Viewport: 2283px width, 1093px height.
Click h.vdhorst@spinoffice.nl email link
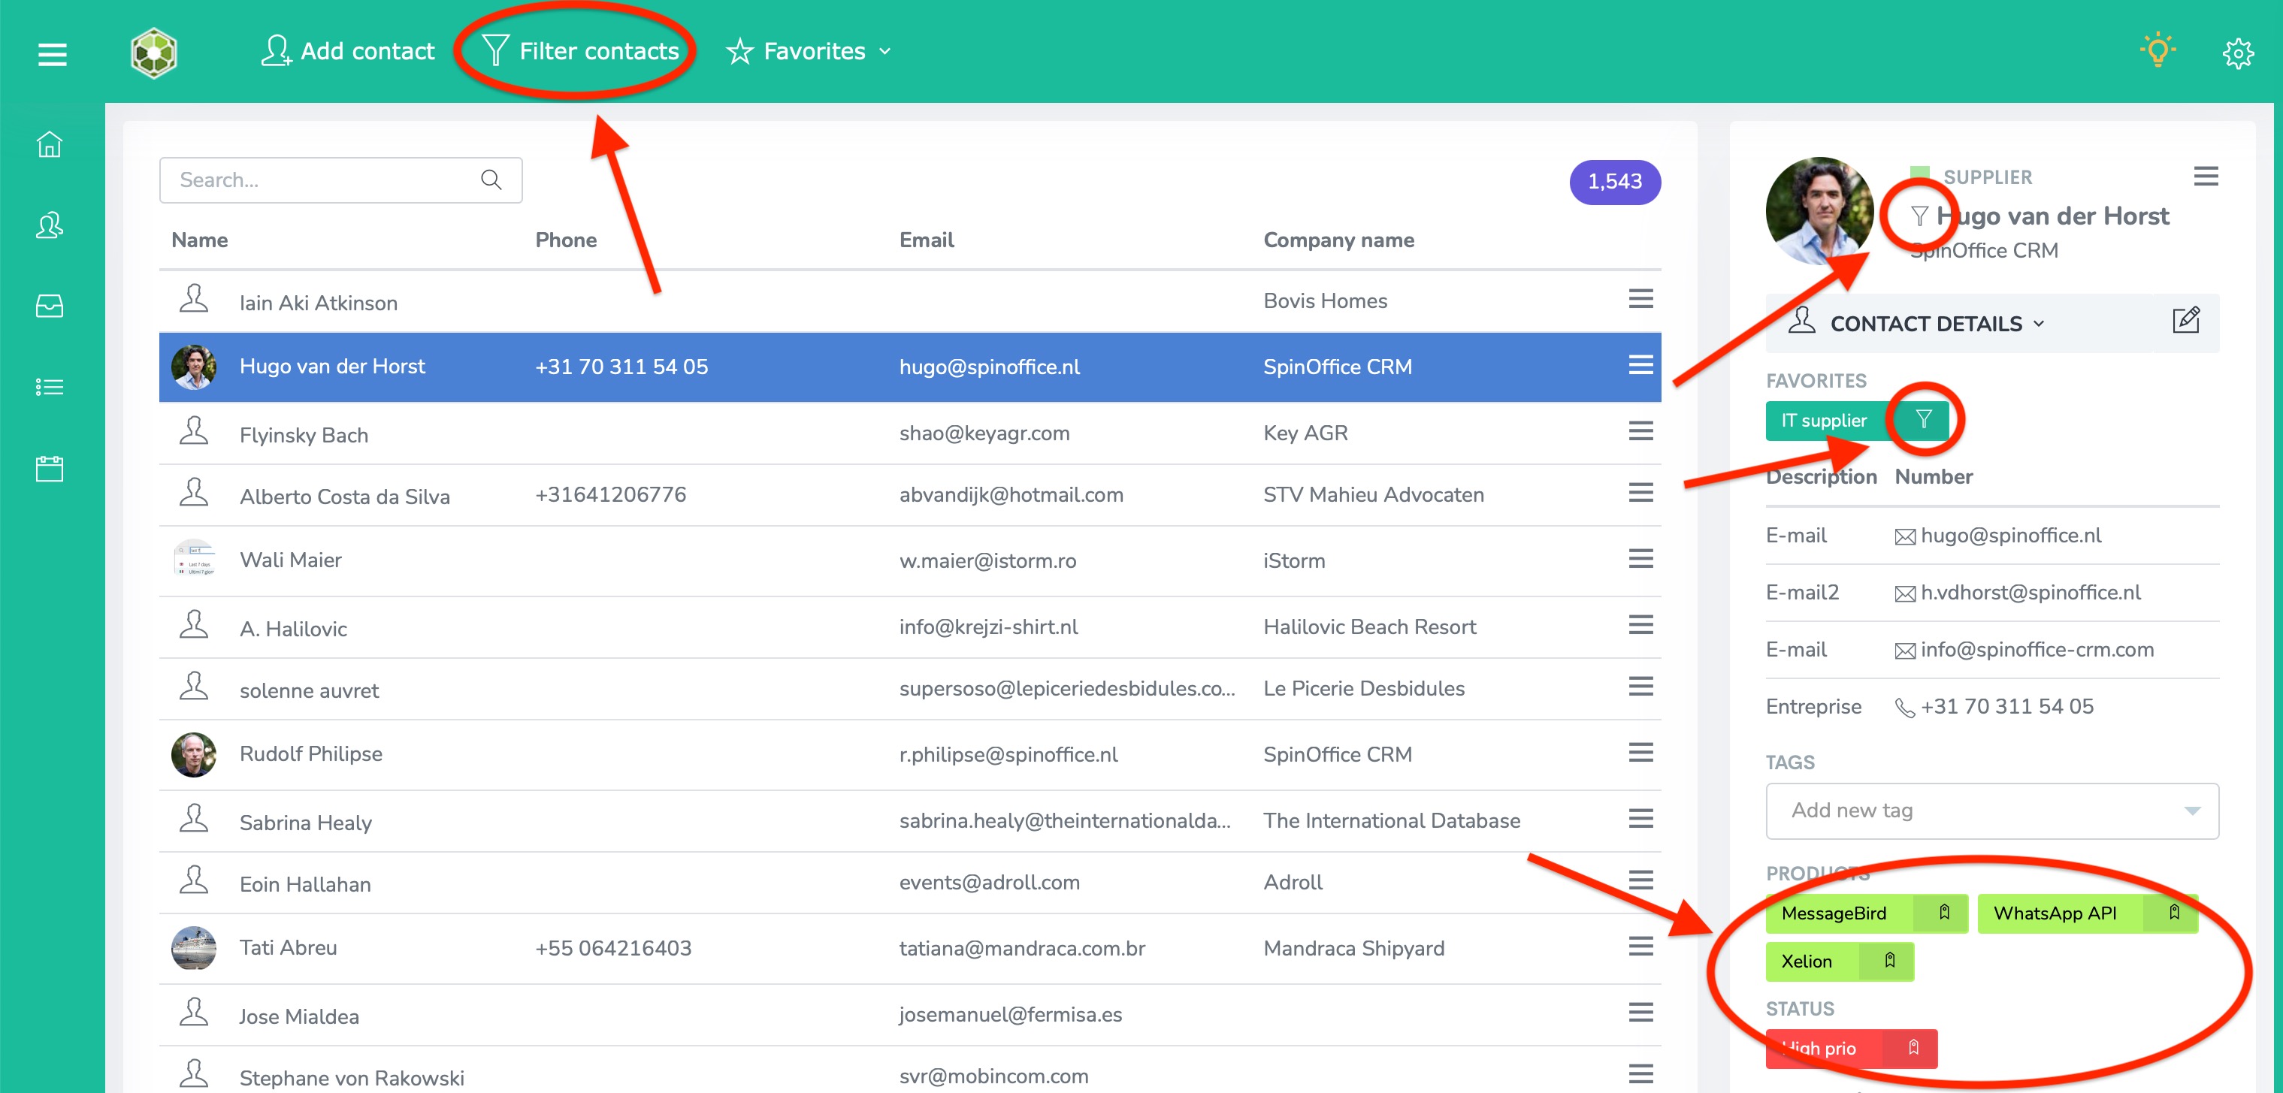[x=2030, y=593]
